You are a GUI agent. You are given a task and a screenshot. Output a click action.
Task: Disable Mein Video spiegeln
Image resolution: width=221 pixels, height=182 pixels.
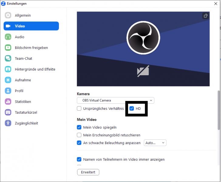79,127
